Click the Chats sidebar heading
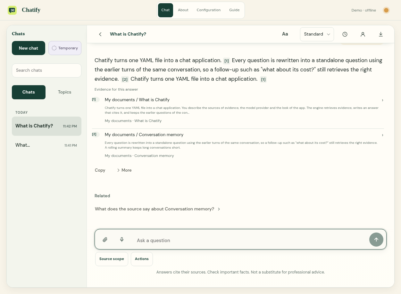This screenshot has width=401, height=294. tap(18, 34)
